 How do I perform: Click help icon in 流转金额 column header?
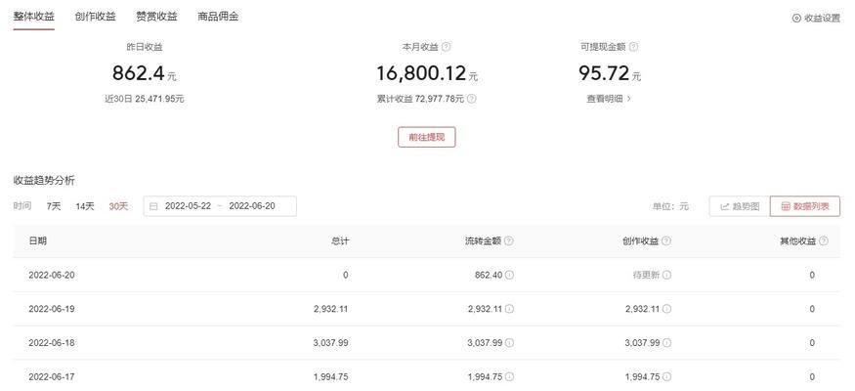coord(508,241)
